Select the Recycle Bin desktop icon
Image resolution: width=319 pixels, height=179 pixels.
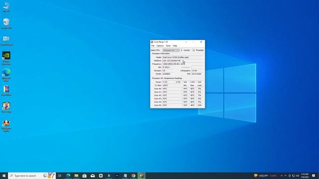[x=6, y=23]
